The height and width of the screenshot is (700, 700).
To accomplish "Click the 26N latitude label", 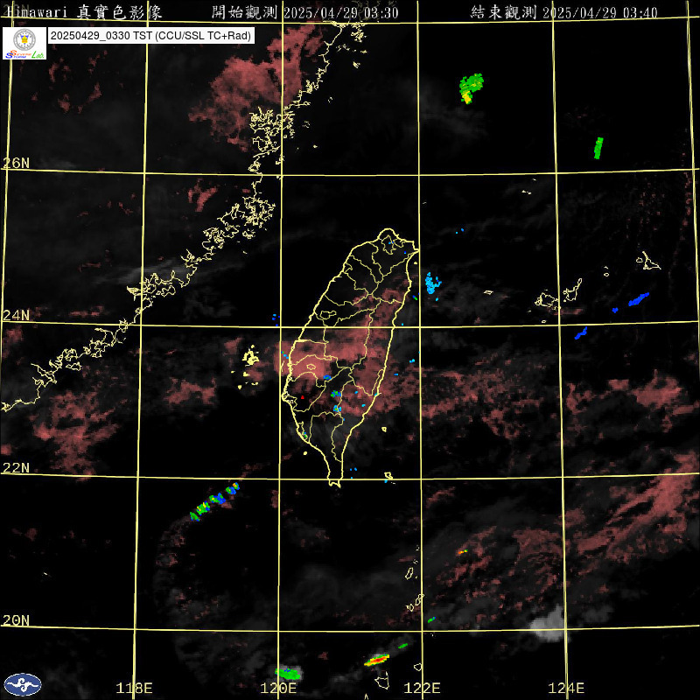I will (16, 163).
